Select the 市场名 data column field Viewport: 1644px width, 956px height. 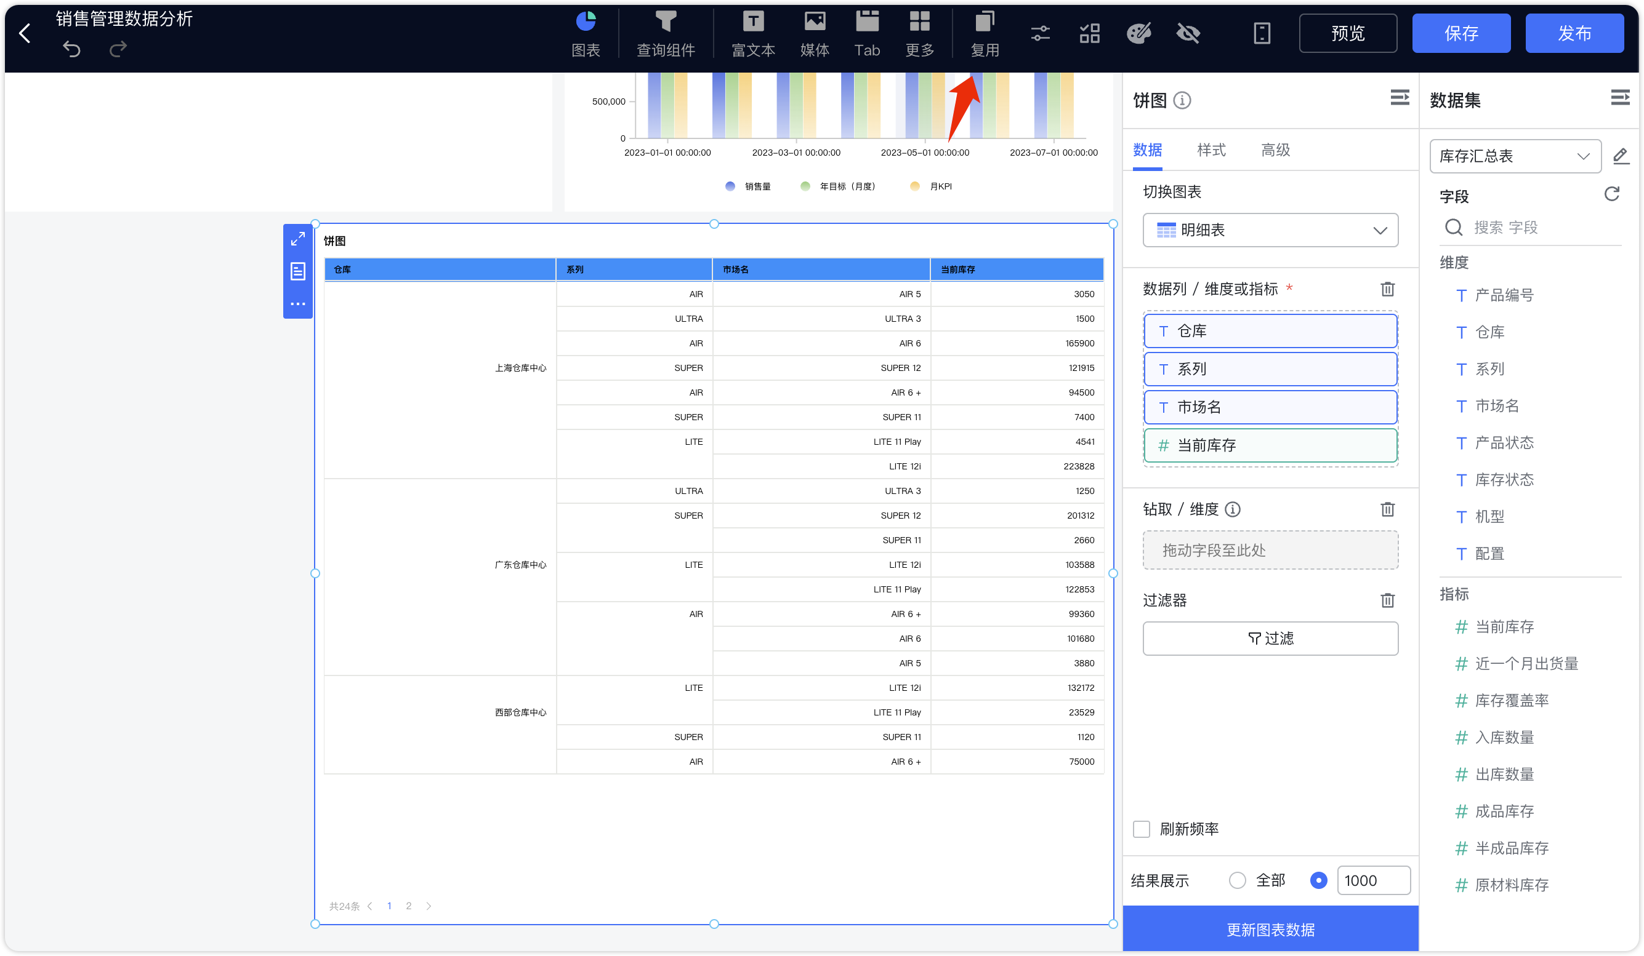[x=1270, y=407]
